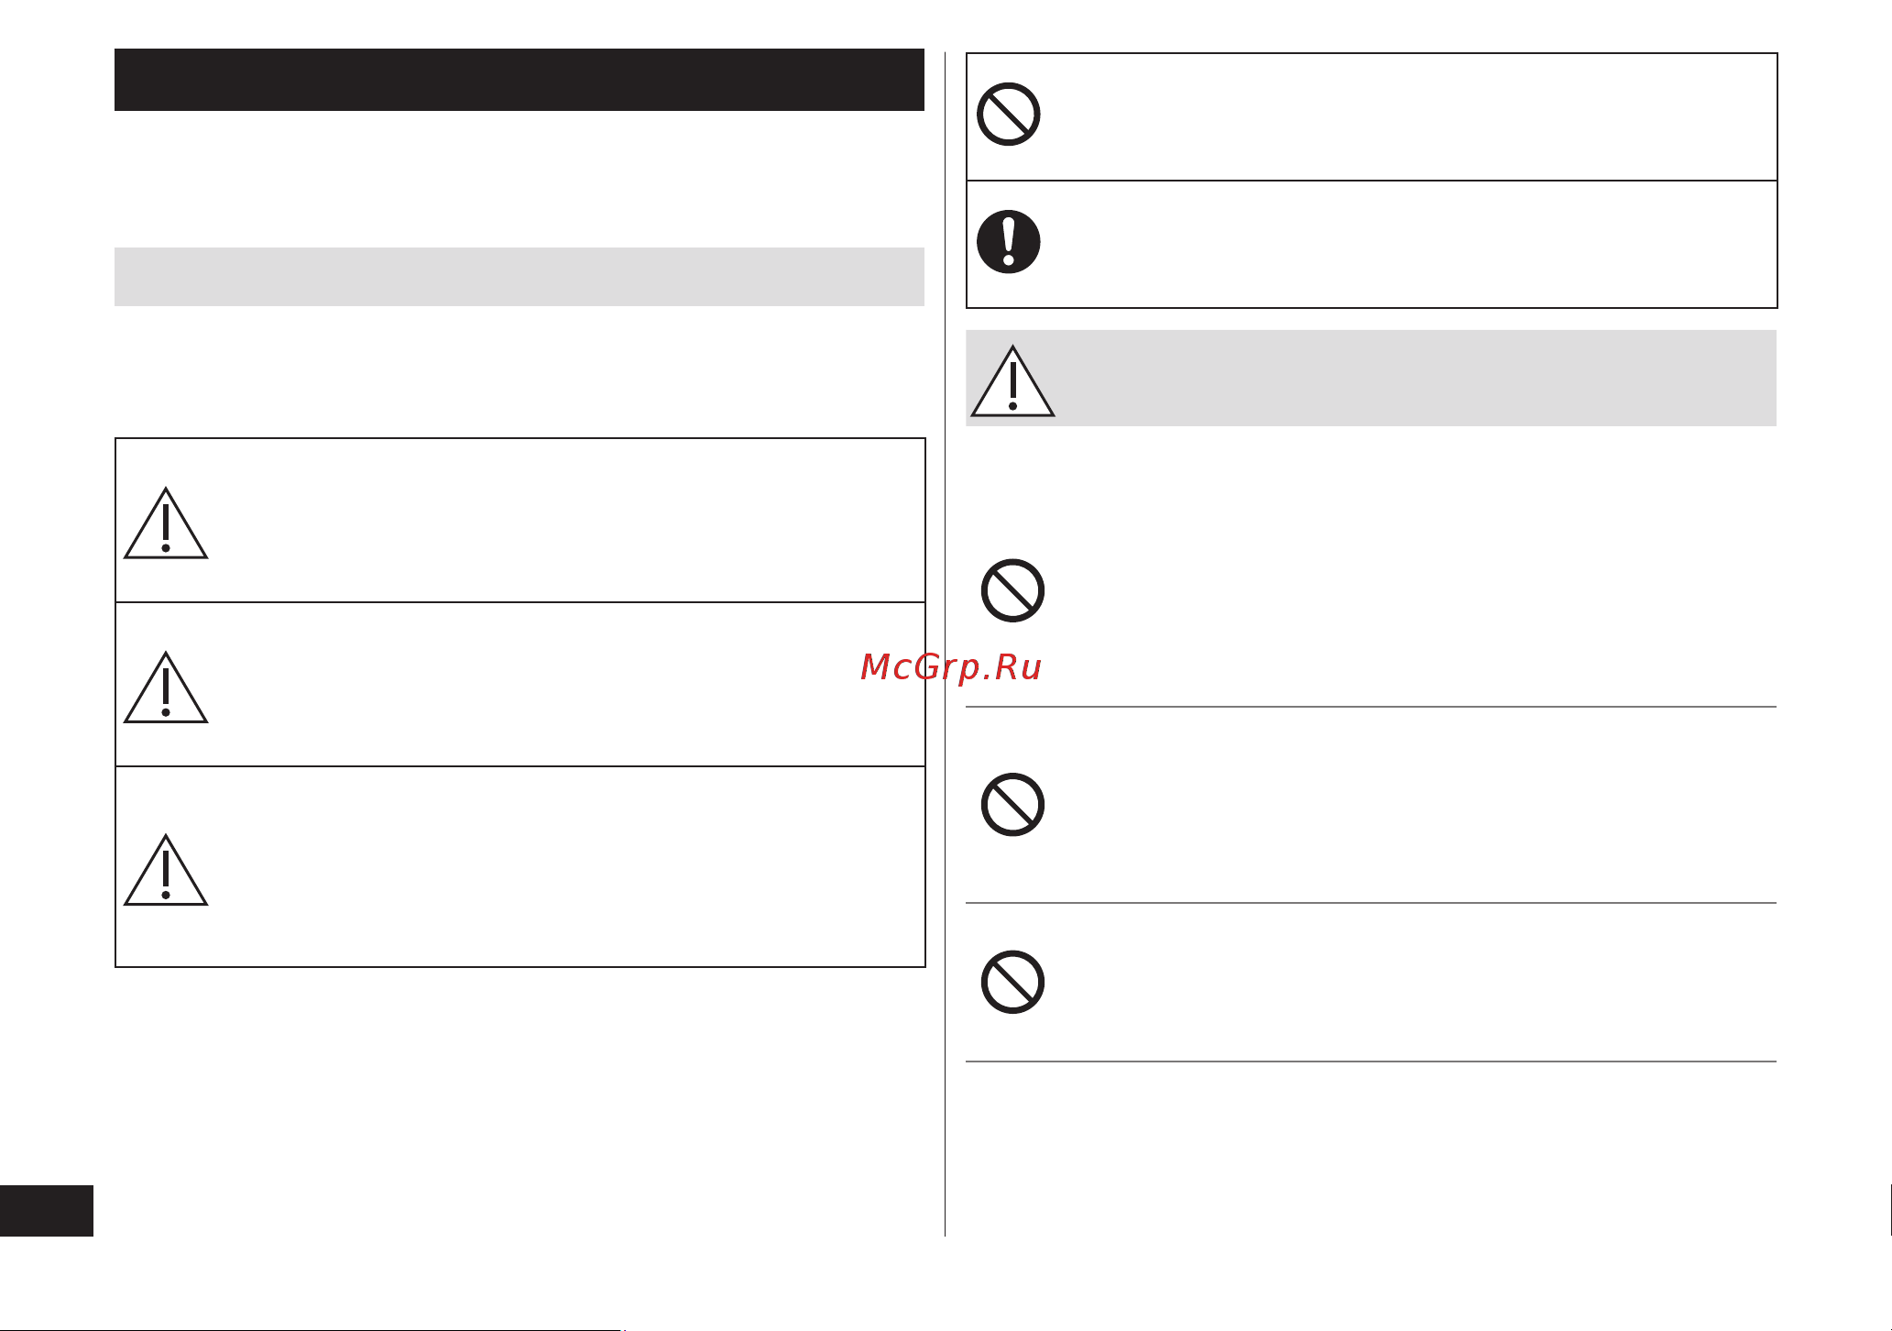Screen dimensions: 1892x1331
Task: Open the McGrp.Ru watermark link
Action: (951, 667)
